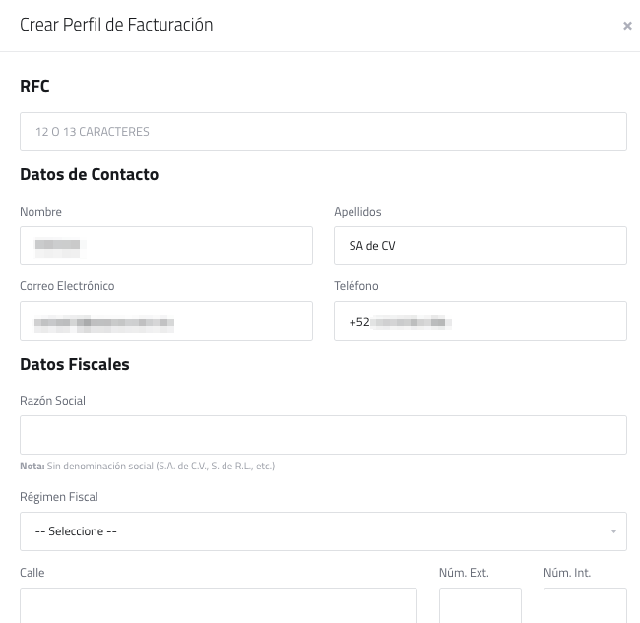Click inside the Calle input field
640x623 pixels.
[x=218, y=604]
